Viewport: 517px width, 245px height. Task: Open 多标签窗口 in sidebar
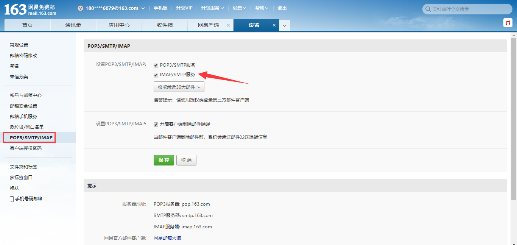tap(21, 178)
